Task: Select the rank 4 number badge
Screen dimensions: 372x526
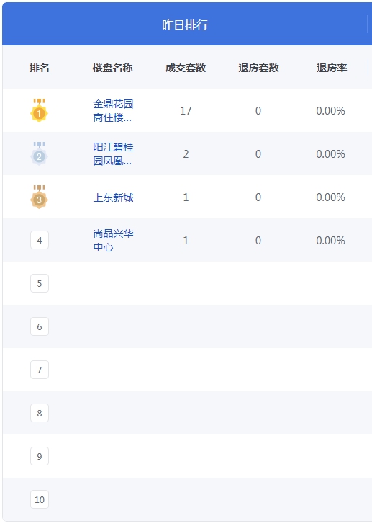Action: [x=40, y=240]
